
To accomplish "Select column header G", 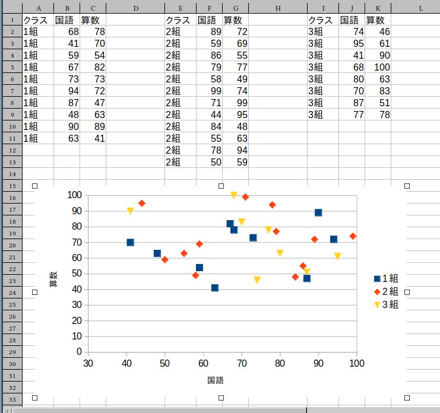I will point(236,8).
